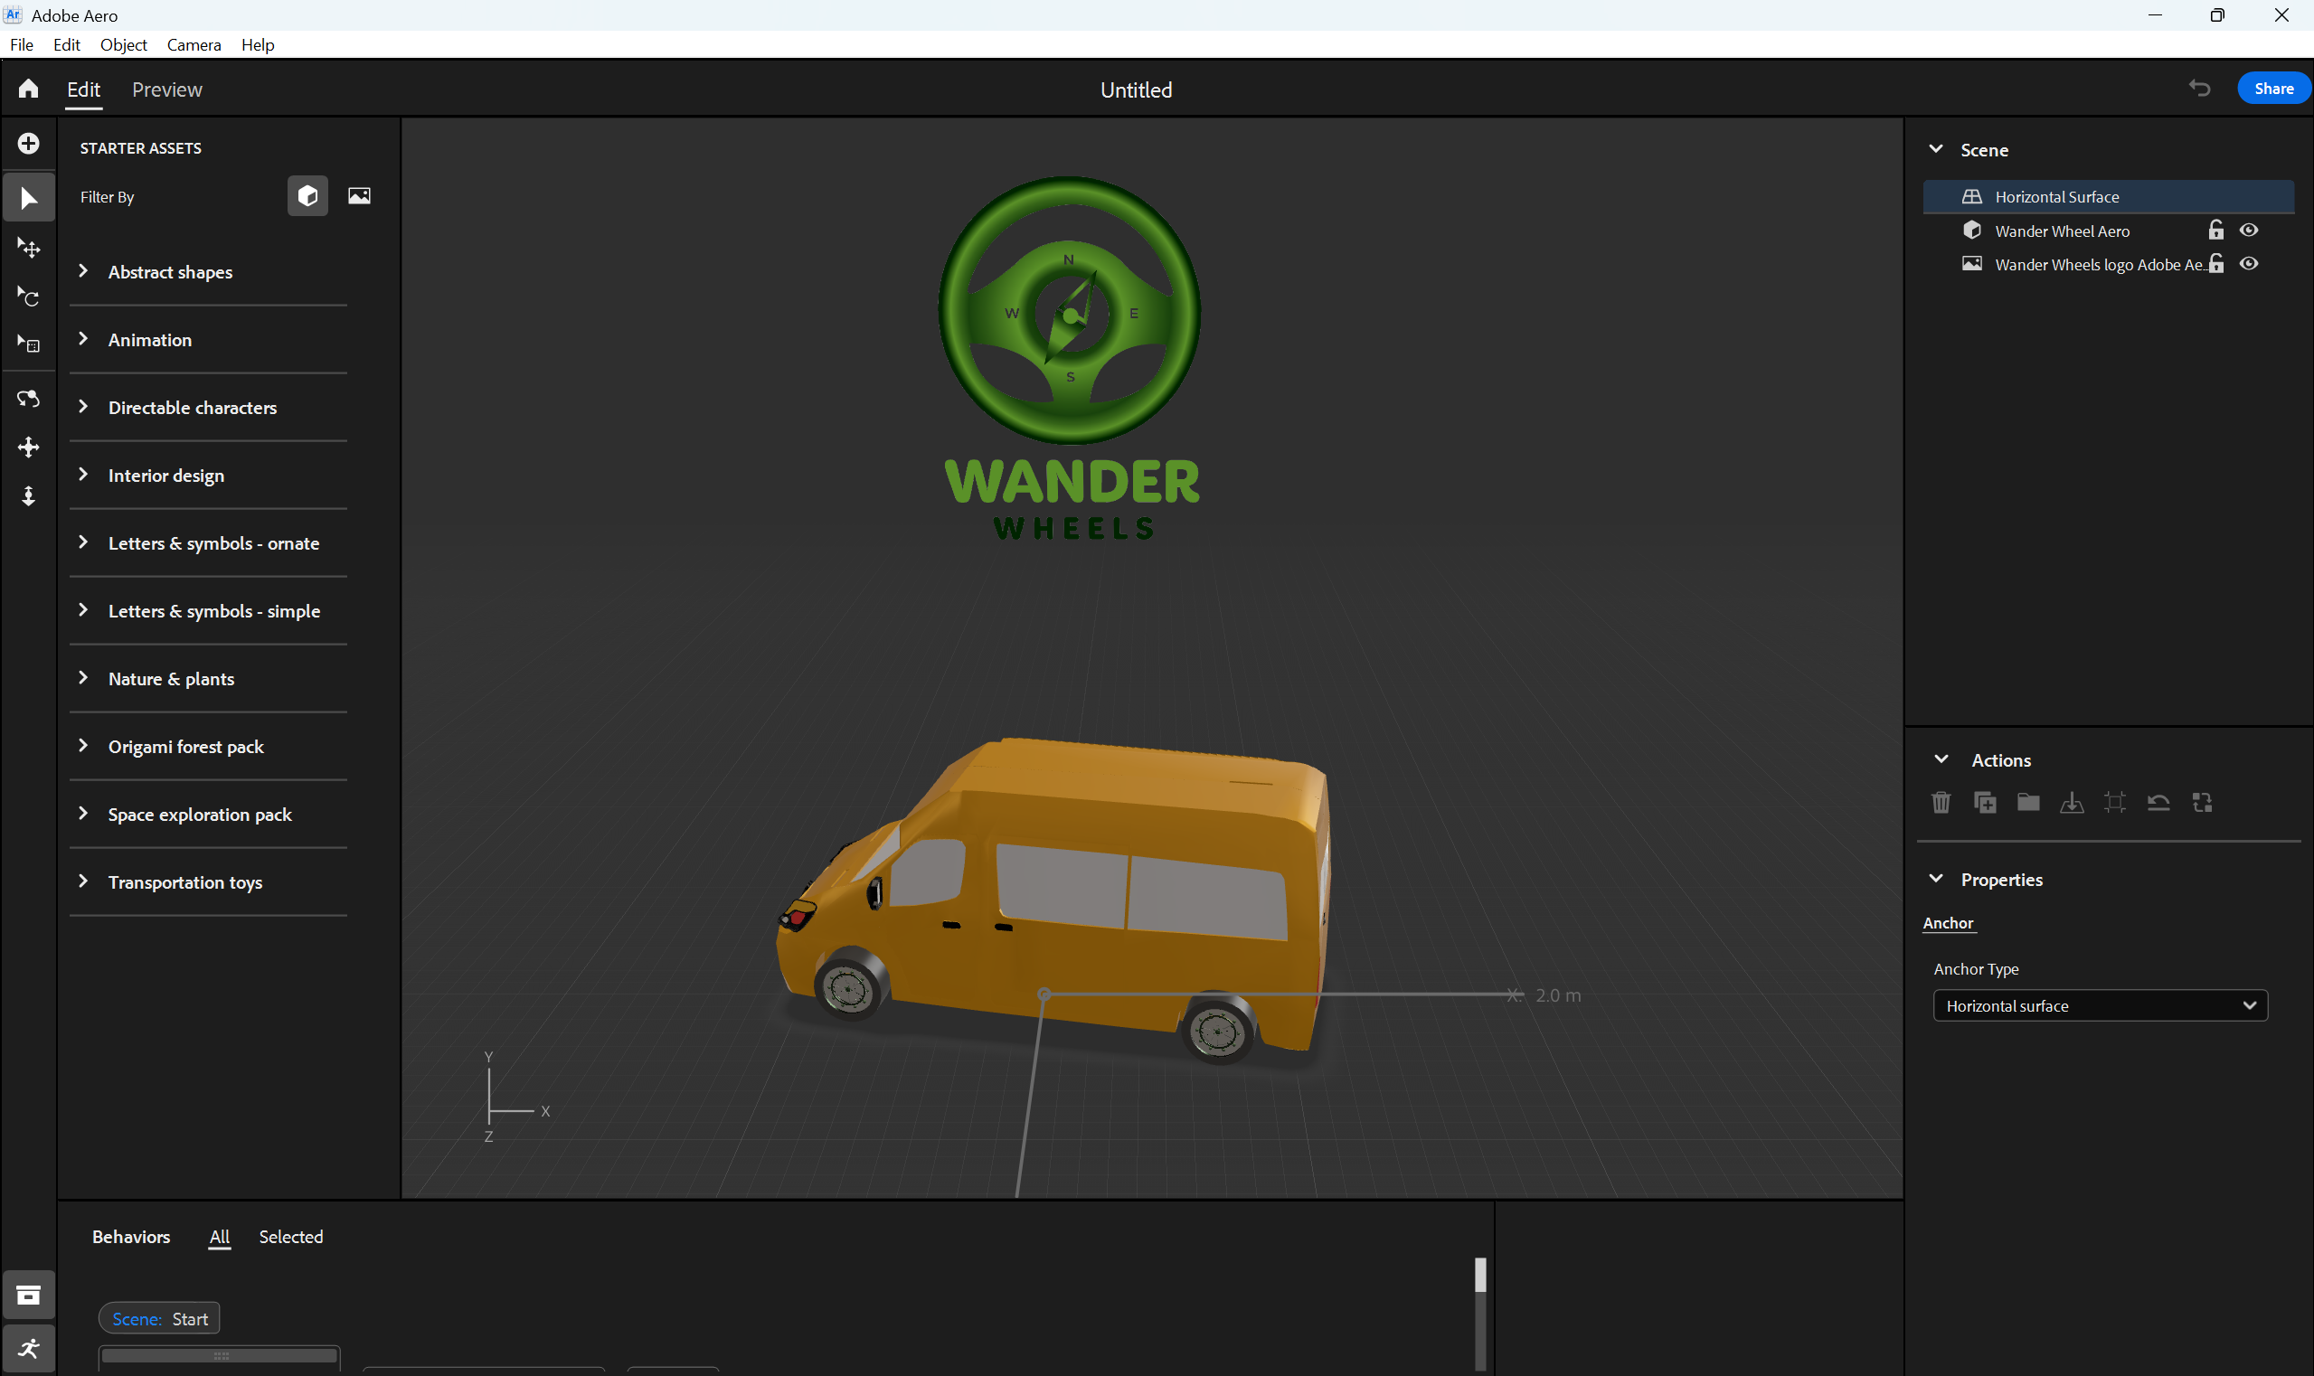
Task: Select the Anchor properties tab
Action: point(1948,922)
